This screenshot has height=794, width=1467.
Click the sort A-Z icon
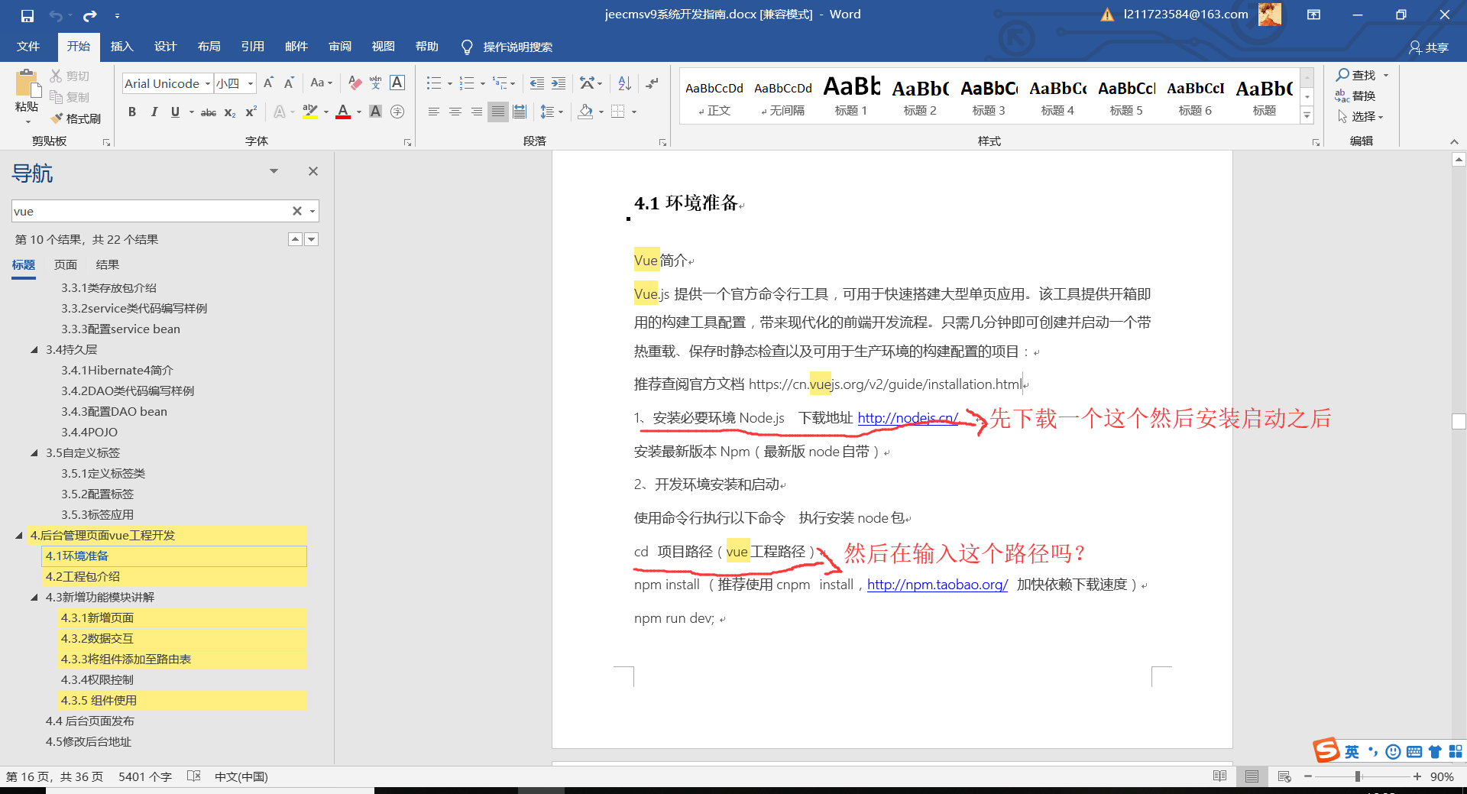[x=624, y=83]
